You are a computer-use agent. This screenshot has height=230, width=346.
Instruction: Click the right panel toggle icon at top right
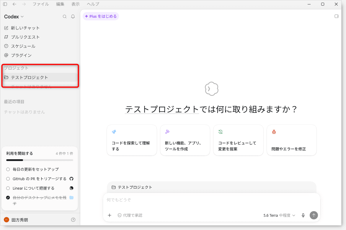[x=337, y=16]
